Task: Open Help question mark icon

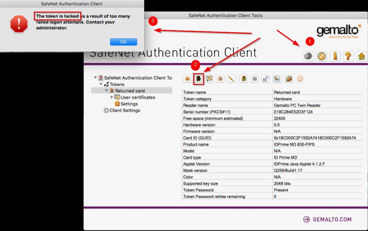Action: click(x=348, y=56)
